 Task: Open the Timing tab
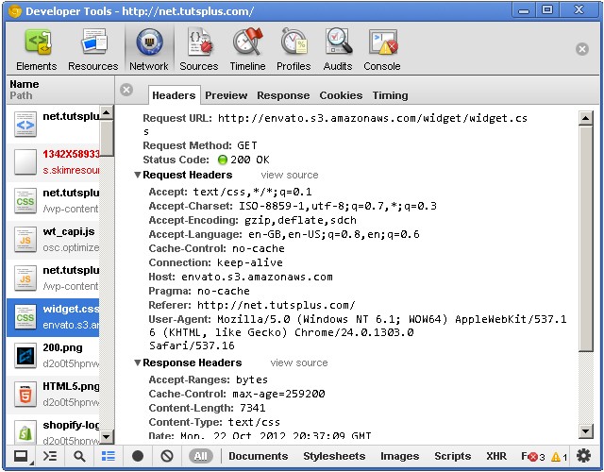(x=390, y=95)
